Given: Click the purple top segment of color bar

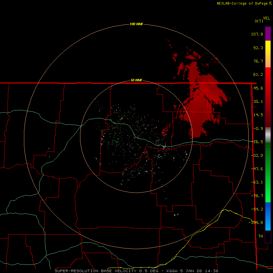Looking at the screenshot, I should point(268,34).
